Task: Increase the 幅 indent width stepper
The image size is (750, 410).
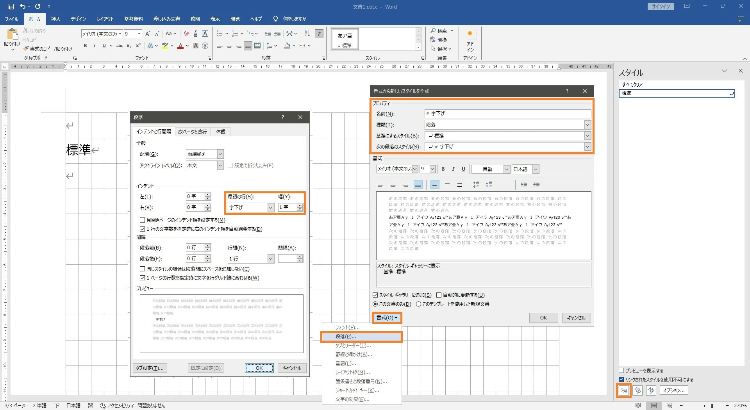Action: [x=300, y=205]
